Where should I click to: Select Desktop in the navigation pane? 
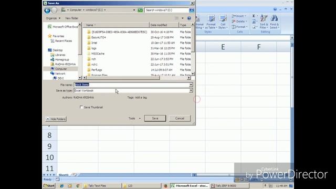click(55, 50)
